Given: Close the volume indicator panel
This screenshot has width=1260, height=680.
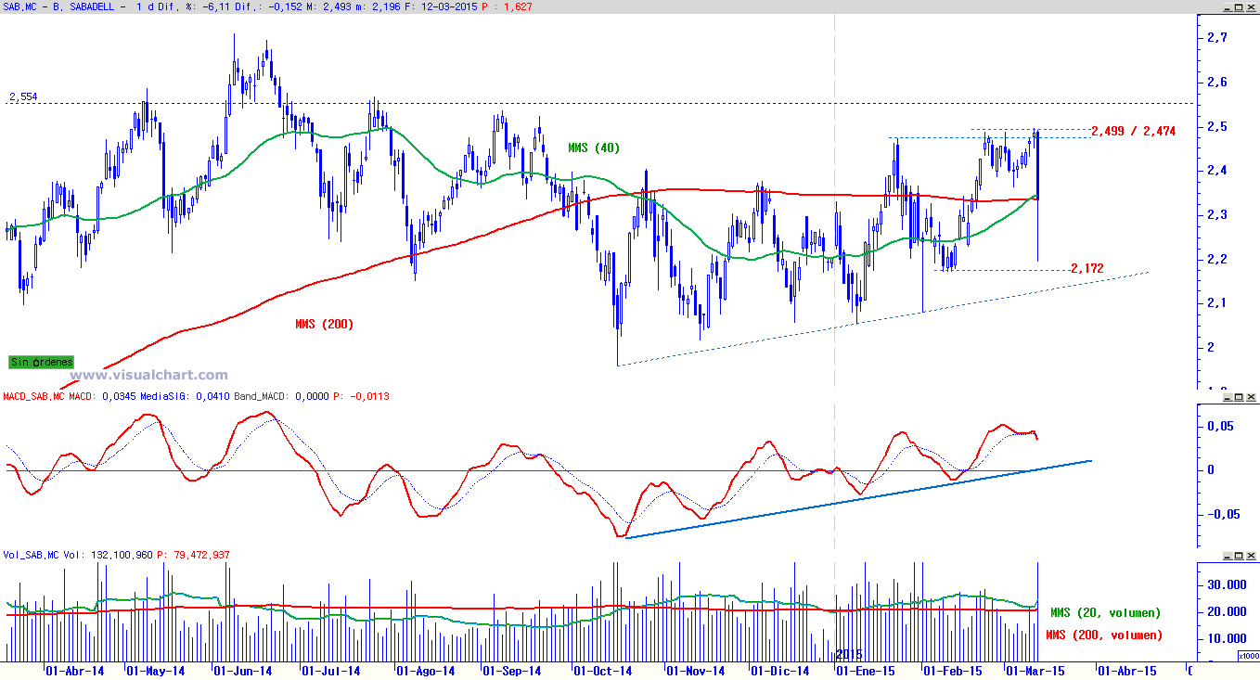Looking at the screenshot, I should tap(1251, 556).
